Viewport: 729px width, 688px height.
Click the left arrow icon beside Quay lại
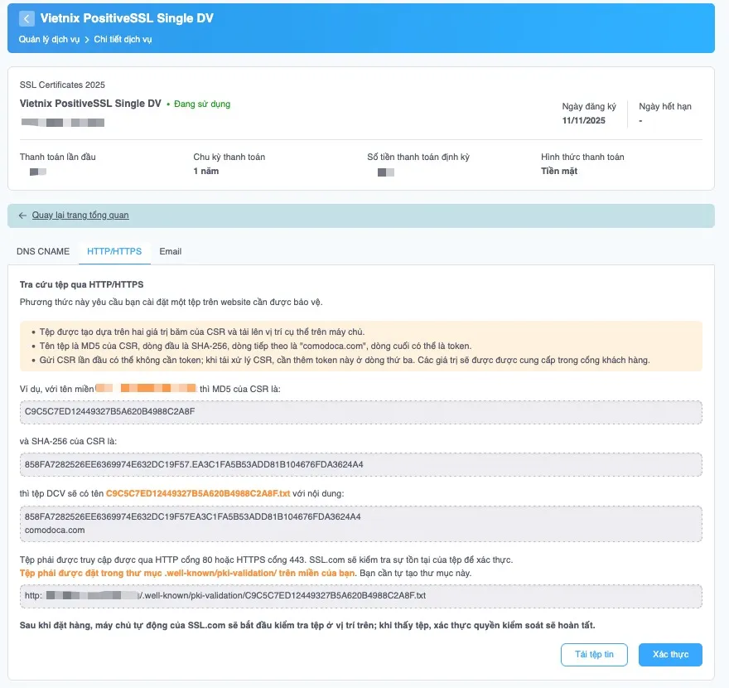tap(22, 216)
